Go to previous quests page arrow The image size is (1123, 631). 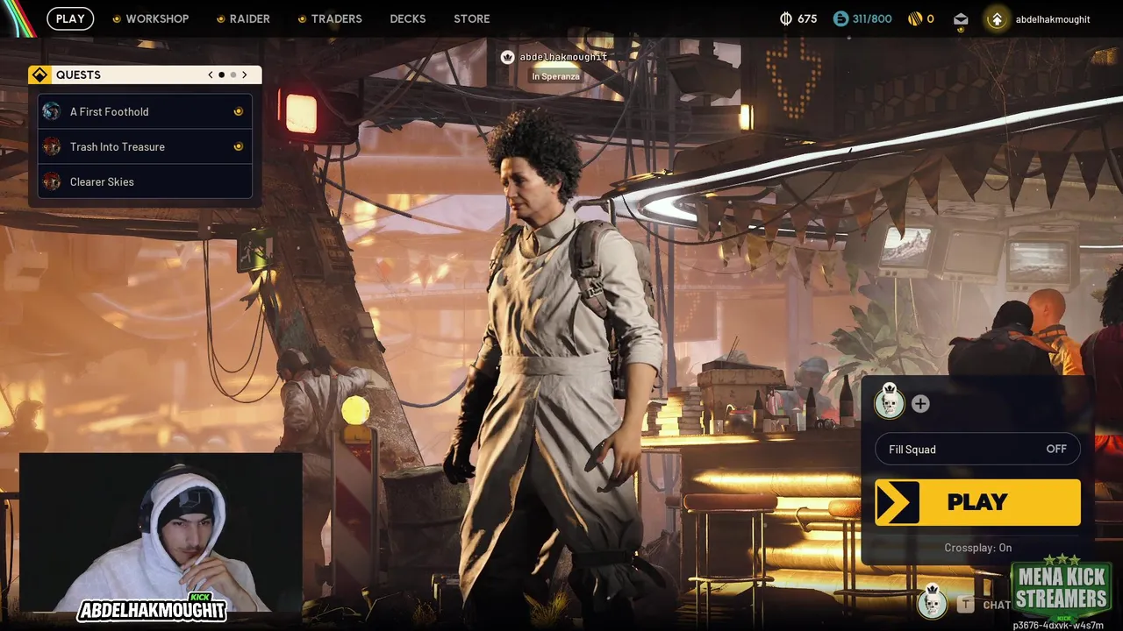[211, 74]
